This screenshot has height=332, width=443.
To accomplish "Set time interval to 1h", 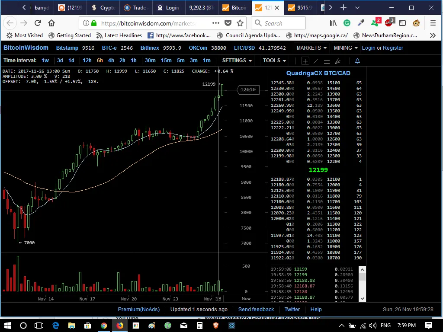I will [134, 61].
